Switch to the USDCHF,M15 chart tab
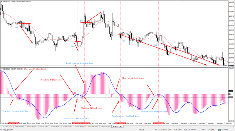The image size is (235, 131). [x=7, y=127]
